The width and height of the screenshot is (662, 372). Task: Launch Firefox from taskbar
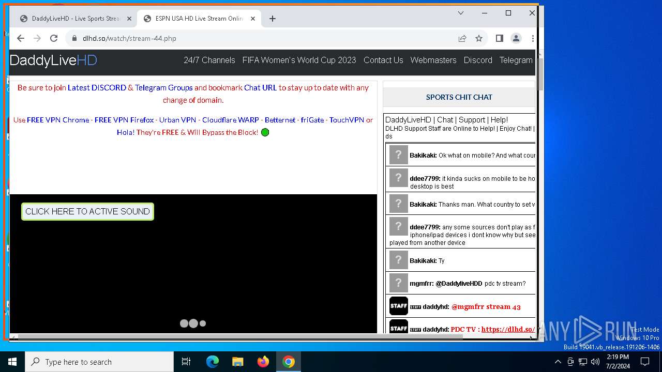263,362
